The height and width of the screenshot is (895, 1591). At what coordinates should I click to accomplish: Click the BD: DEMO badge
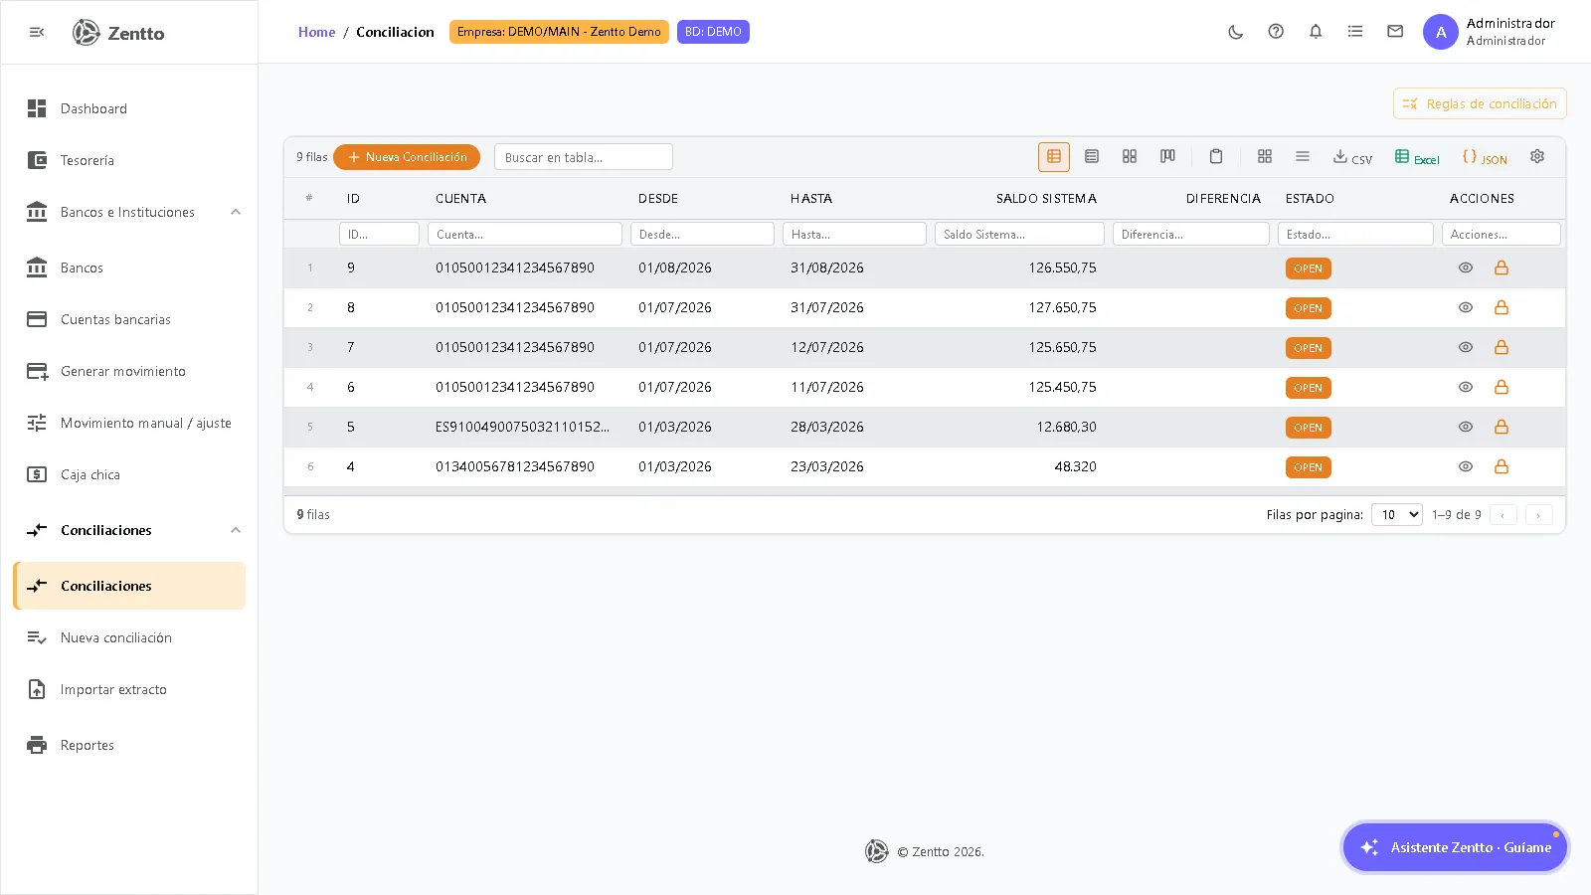(713, 32)
